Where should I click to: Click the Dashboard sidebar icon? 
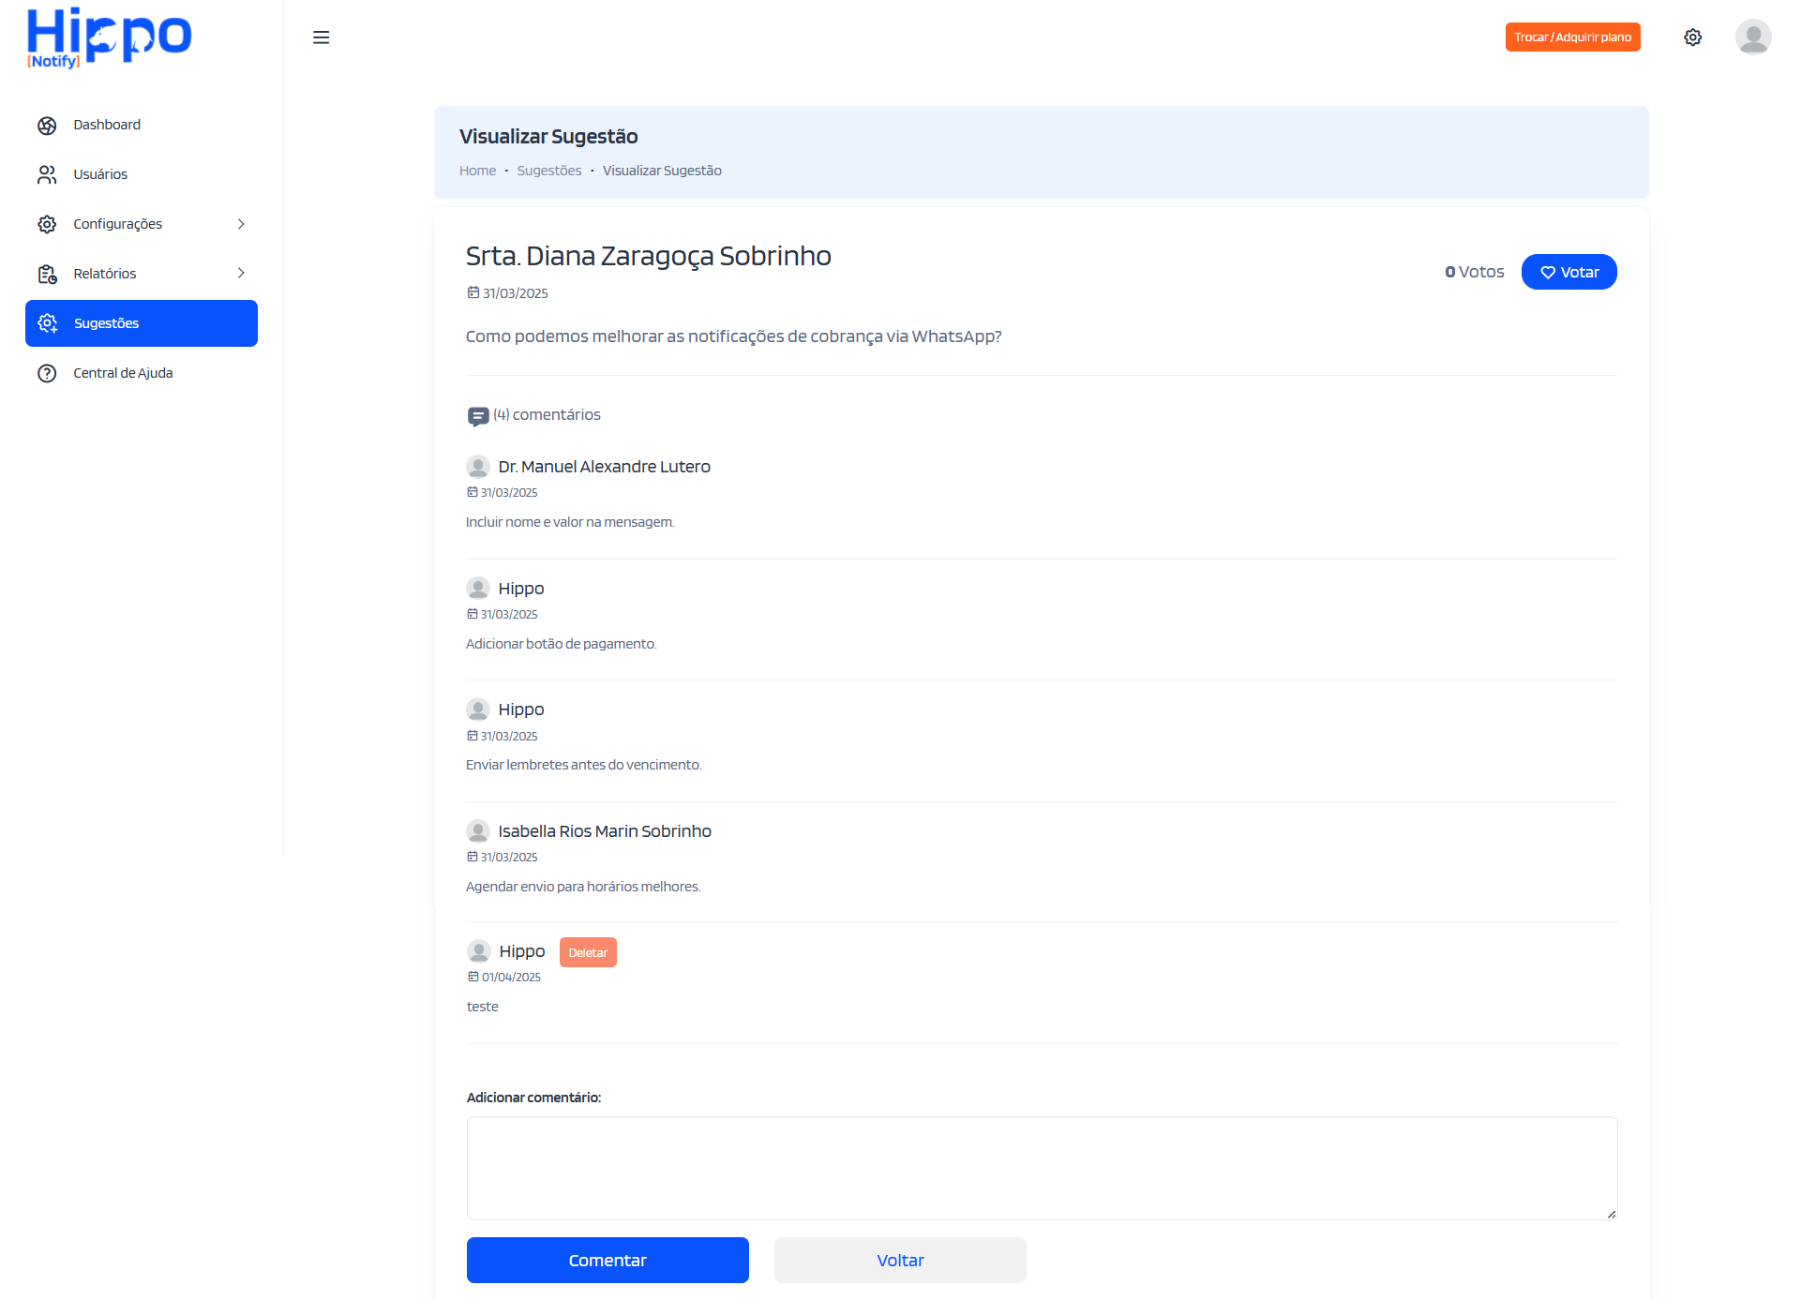pos(47,126)
